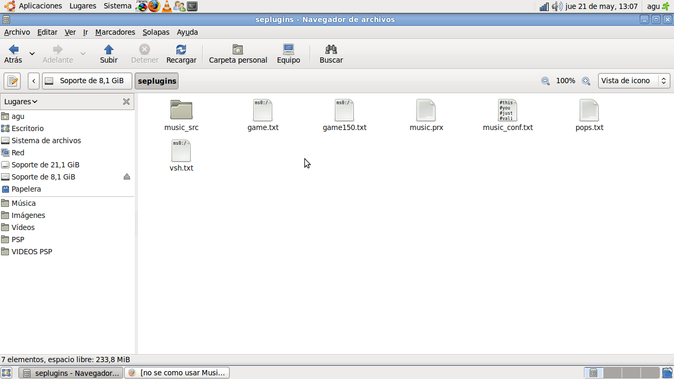This screenshot has width=674, height=379.
Task: Launch VLC media player from the top panel
Action: [167, 6]
